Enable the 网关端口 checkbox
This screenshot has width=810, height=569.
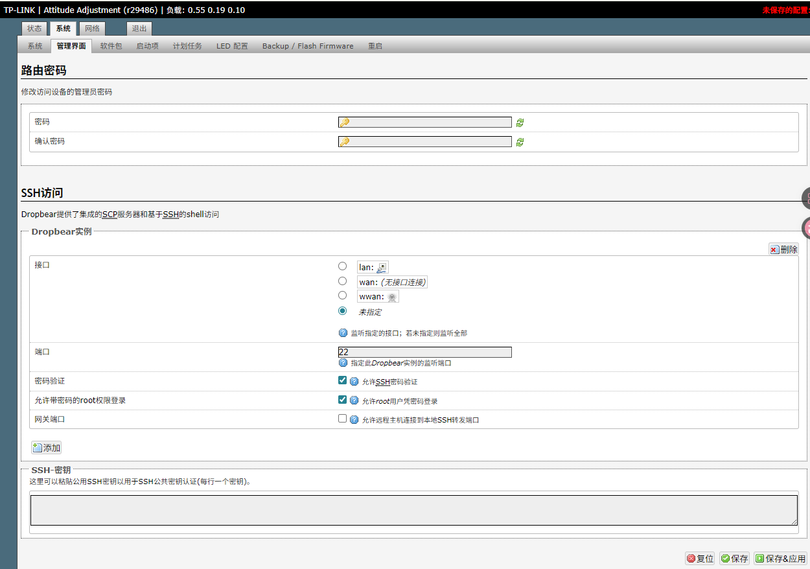[x=342, y=419]
